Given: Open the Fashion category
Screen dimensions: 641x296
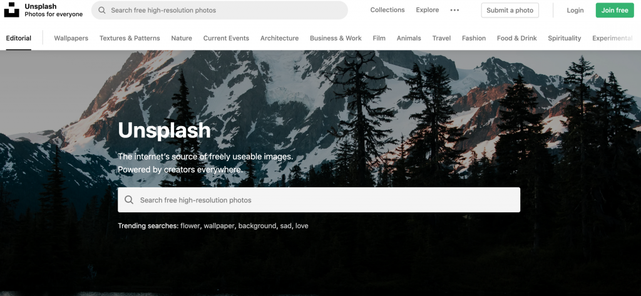Looking at the screenshot, I should click(x=474, y=38).
